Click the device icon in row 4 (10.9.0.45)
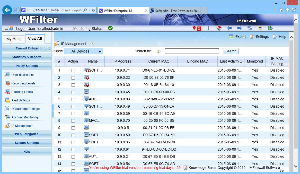Screen dimensions: 300x174 [86, 91]
